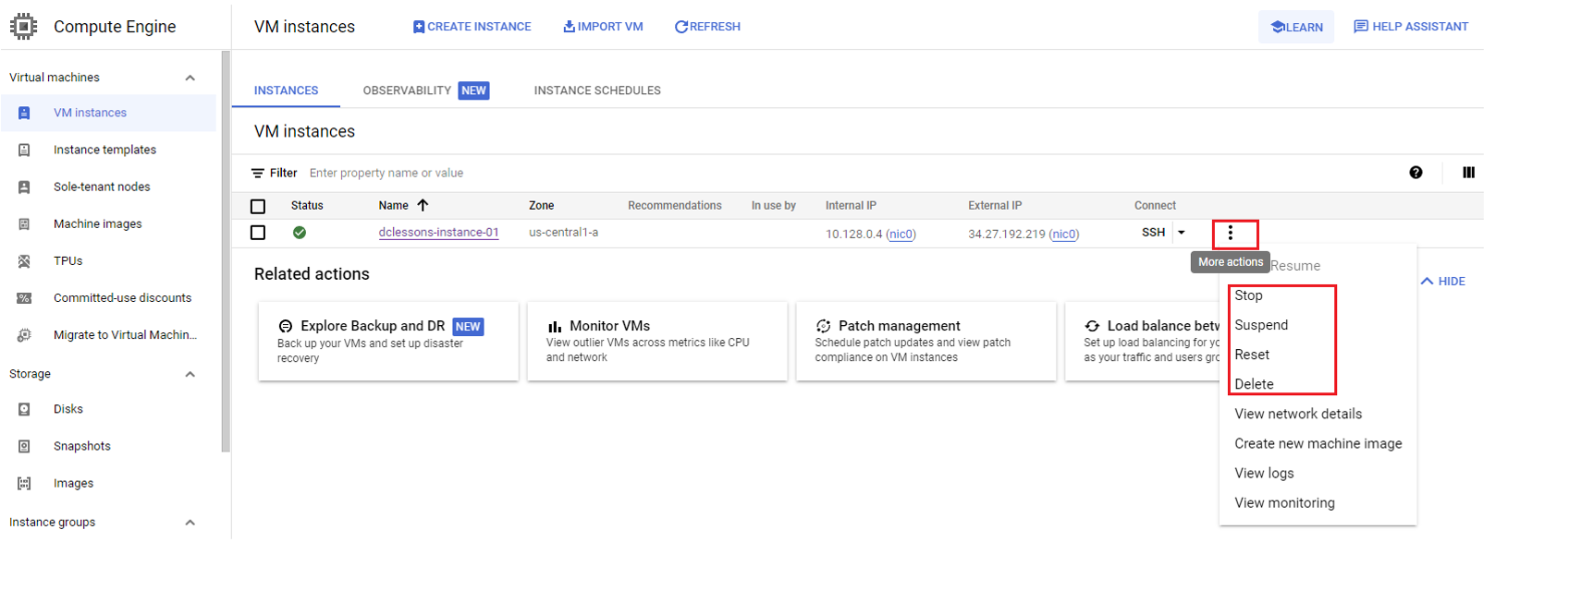Screen dimensions: 1569x602
Task: Switch to the Instances tab
Action: [286, 90]
